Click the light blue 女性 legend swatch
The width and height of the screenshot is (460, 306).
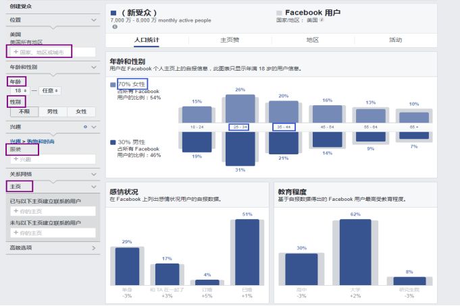(x=113, y=85)
